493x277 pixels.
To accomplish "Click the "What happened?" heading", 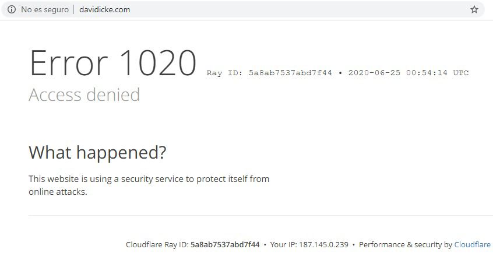I will pos(97,153).
